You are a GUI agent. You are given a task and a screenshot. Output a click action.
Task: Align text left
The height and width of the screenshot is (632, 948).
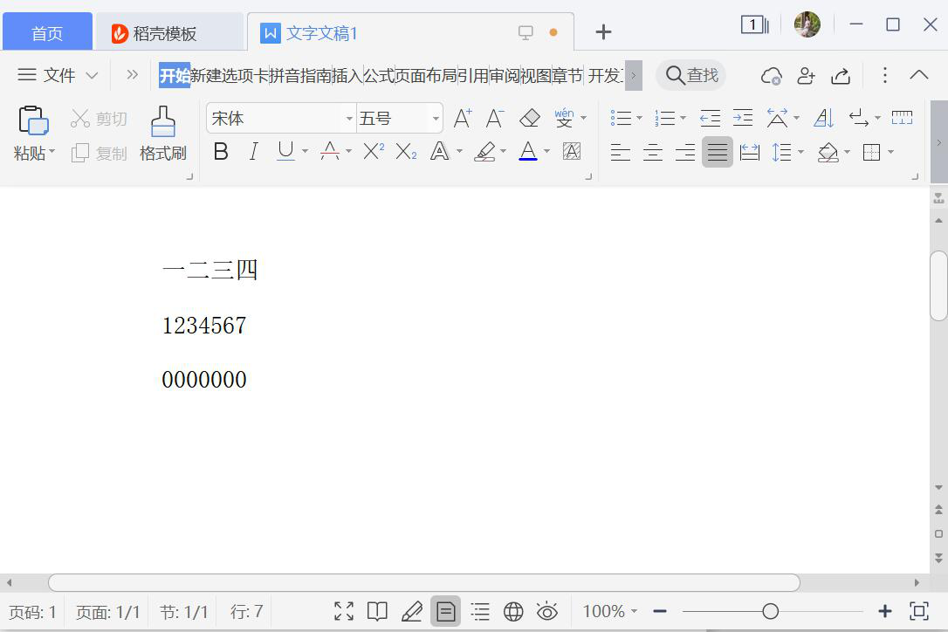[621, 152]
